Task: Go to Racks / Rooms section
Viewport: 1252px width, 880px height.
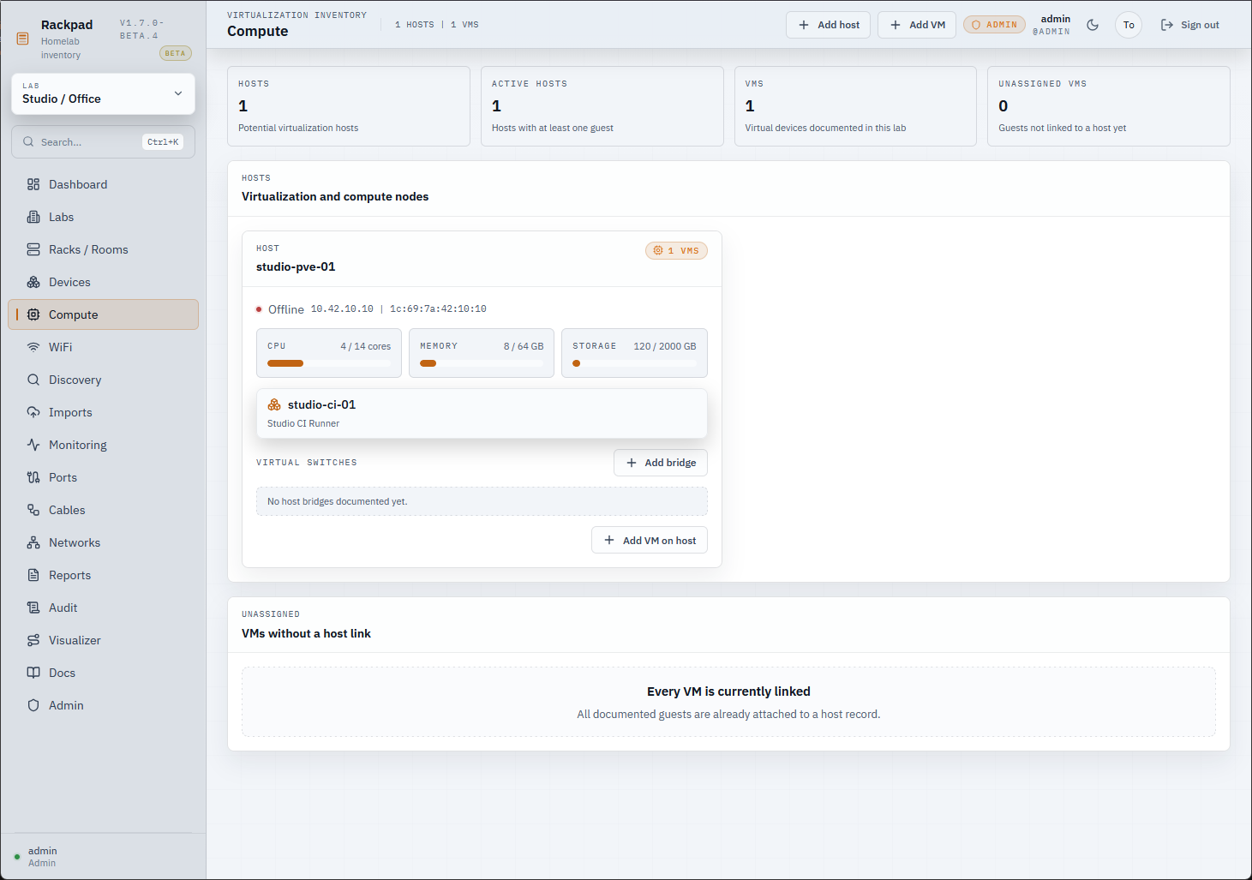Action: (104, 249)
